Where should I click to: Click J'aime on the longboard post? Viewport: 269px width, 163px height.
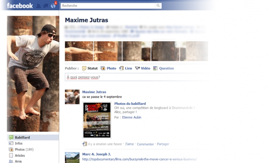tap(129, 144)
